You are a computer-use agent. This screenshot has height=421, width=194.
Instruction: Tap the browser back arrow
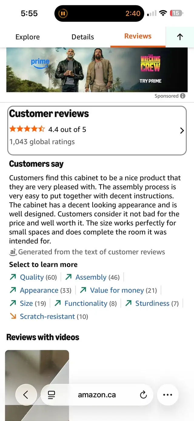tap(26, 395)
